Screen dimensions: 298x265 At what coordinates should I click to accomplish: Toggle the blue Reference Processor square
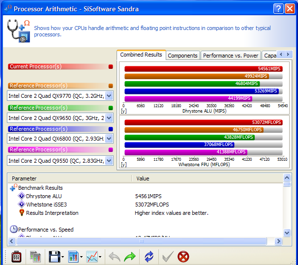111,129
